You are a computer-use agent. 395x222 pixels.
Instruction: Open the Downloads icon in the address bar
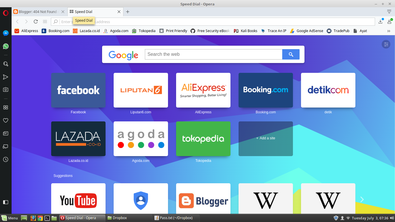click(x=381, y=21)
